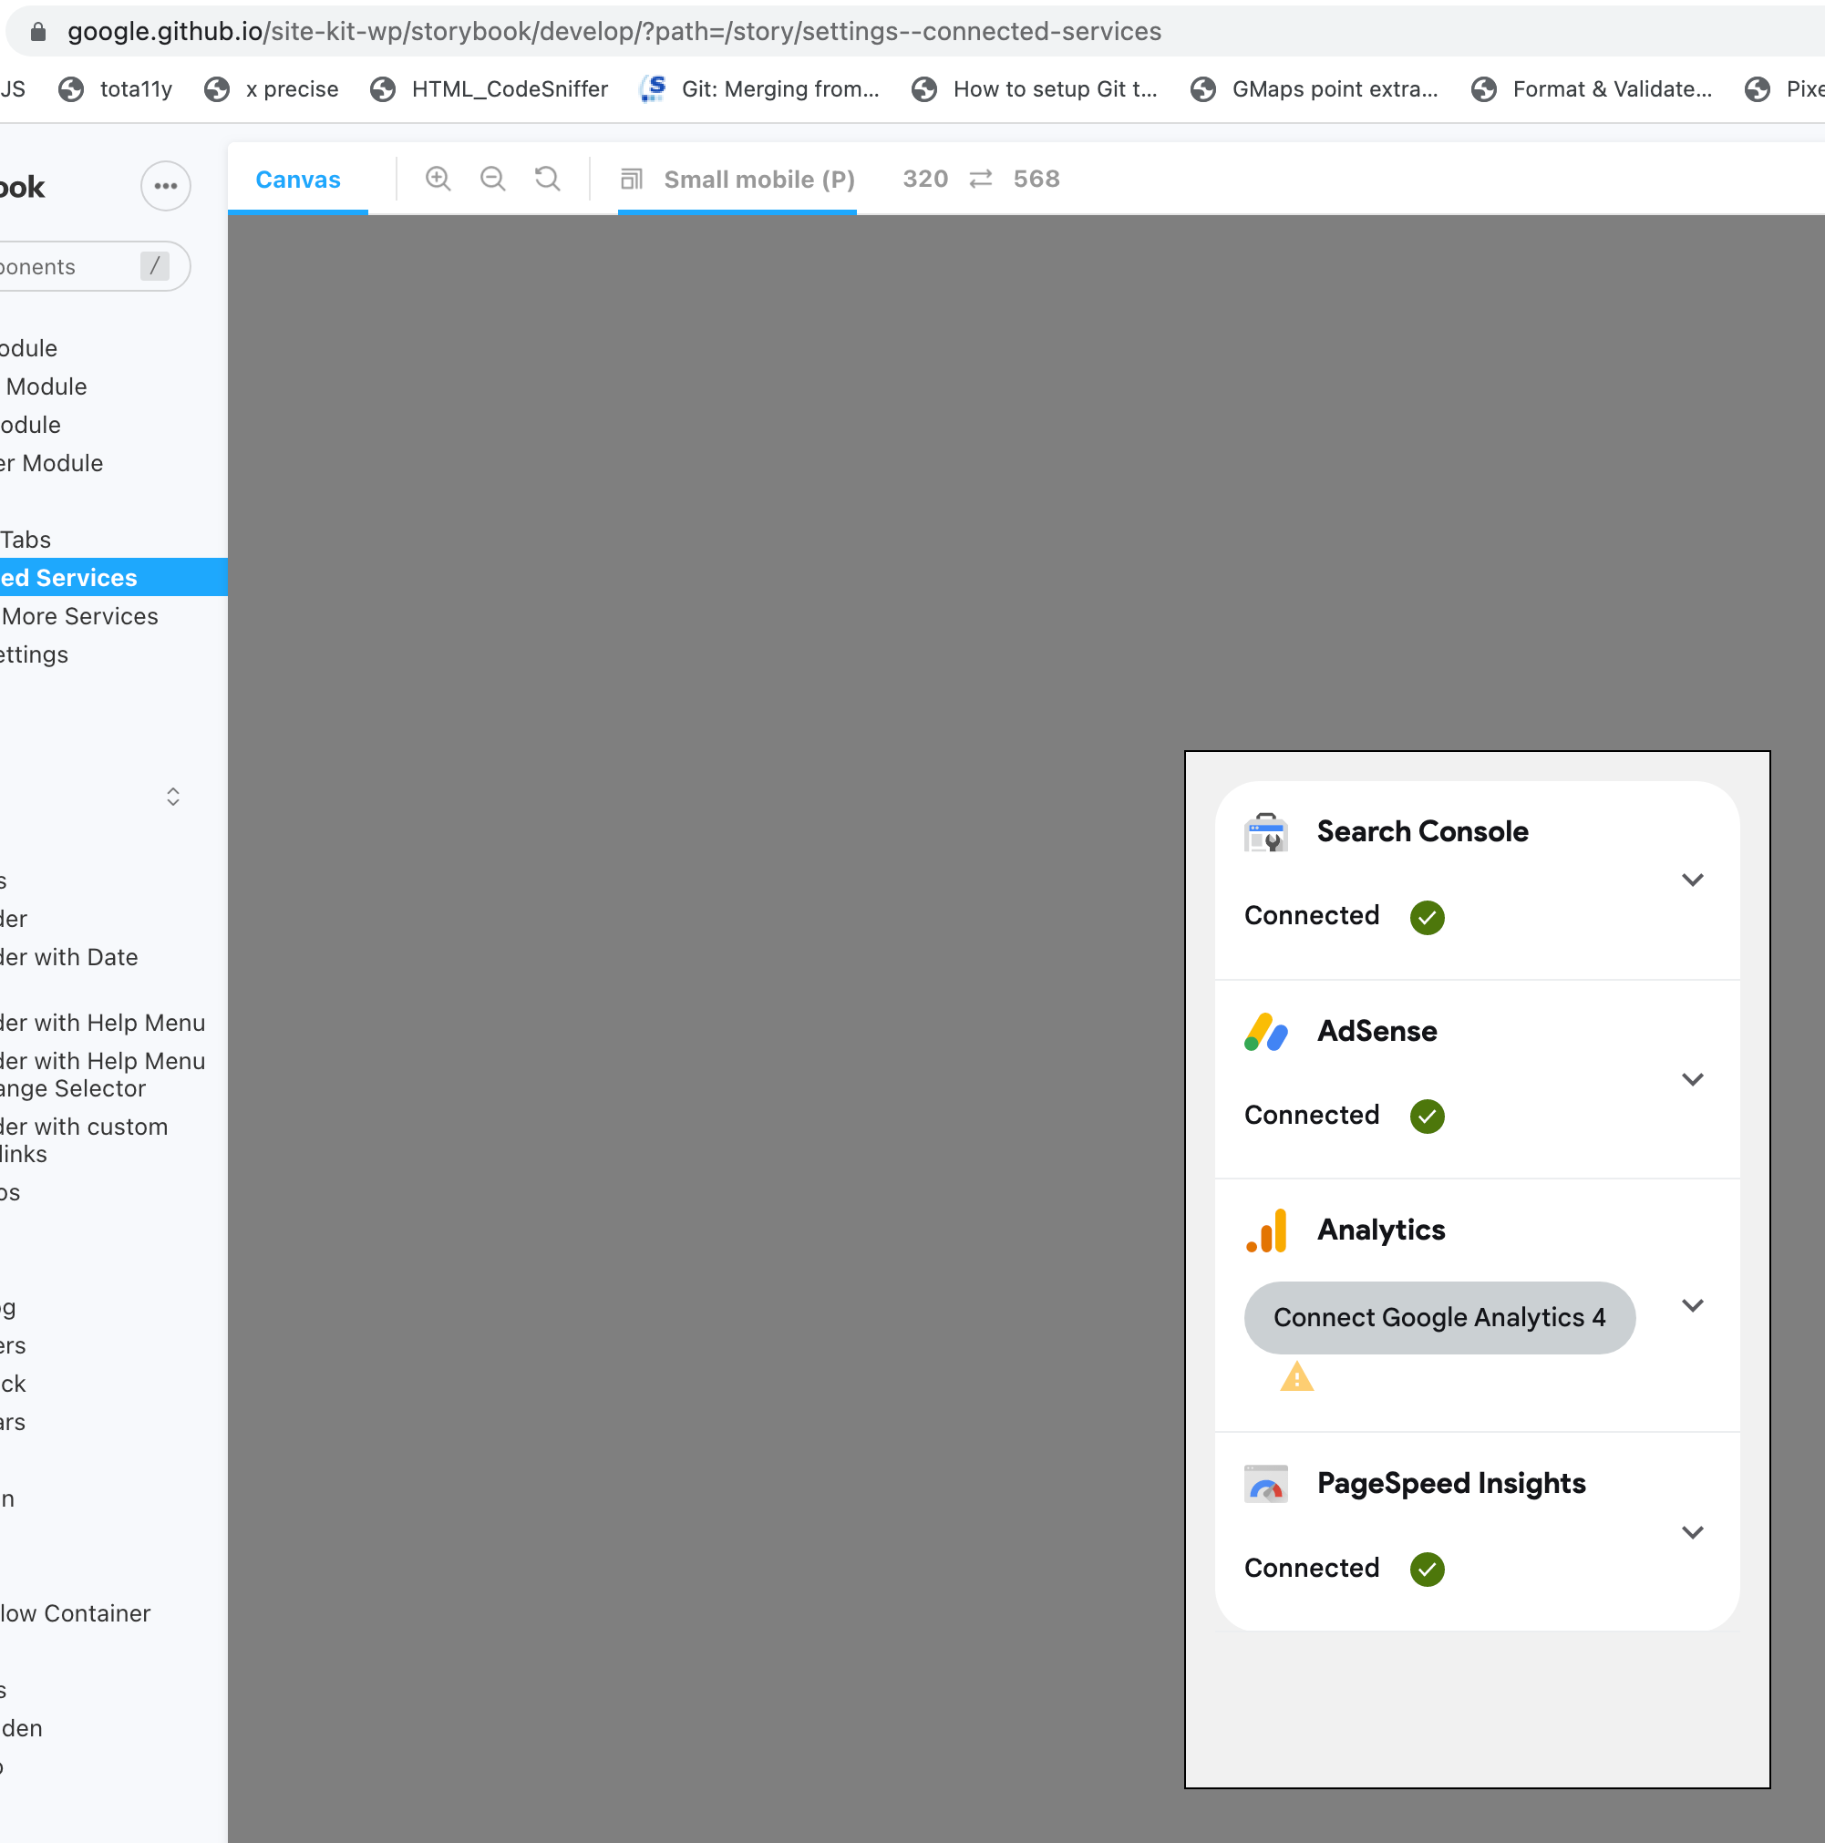The height and width of the screenshot is (1843, 1825).
Task: Click the AdSense logo icon
Action: click(1265, 1031)
